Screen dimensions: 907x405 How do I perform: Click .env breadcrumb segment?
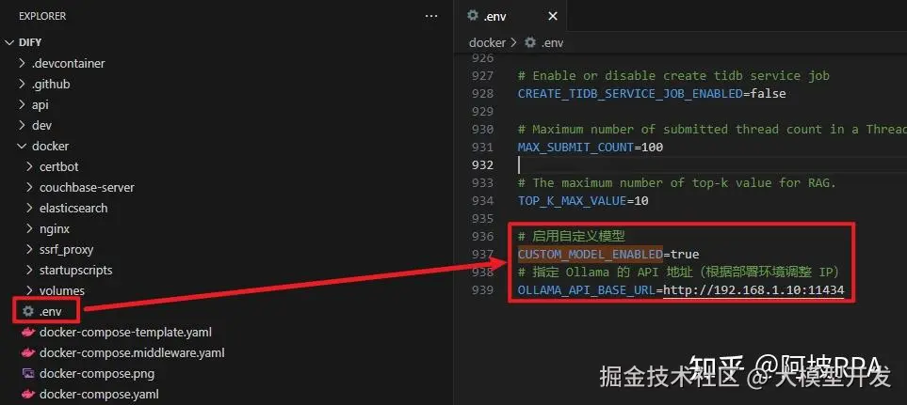coord(552,42)
